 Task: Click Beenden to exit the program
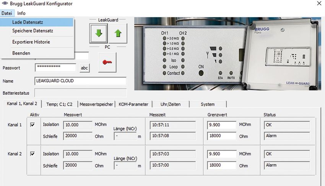coord(37,53)
